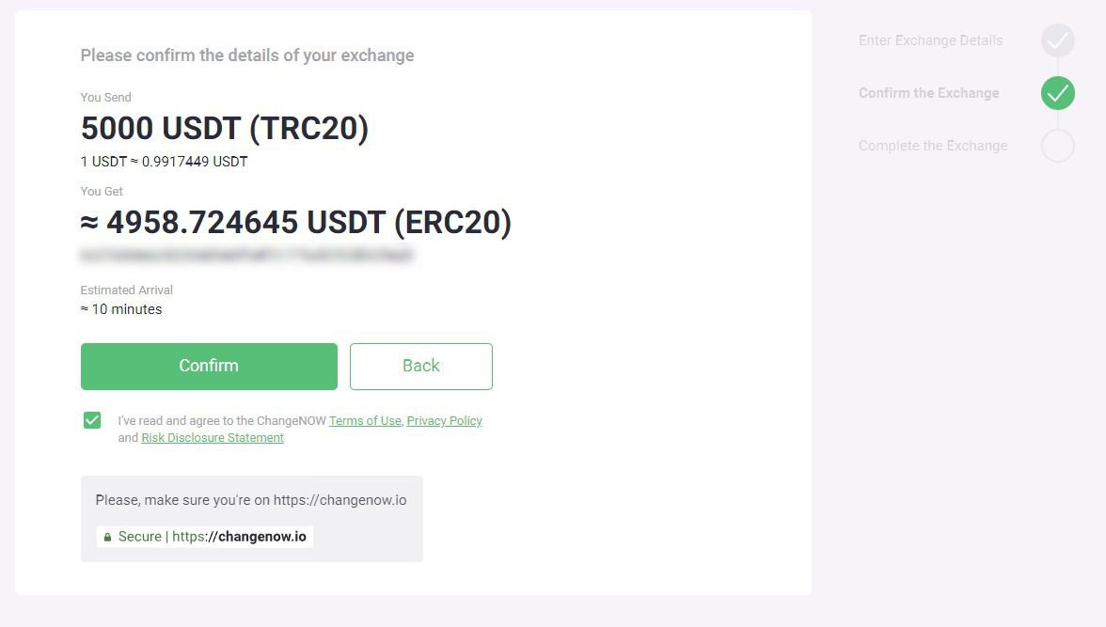Select the Enter Exchange Details step label
This screenshot has width=1106, height=627.
930,40
